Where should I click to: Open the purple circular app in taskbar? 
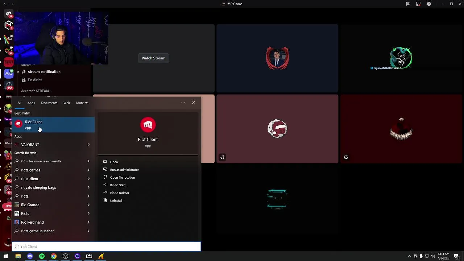[77, 256]
